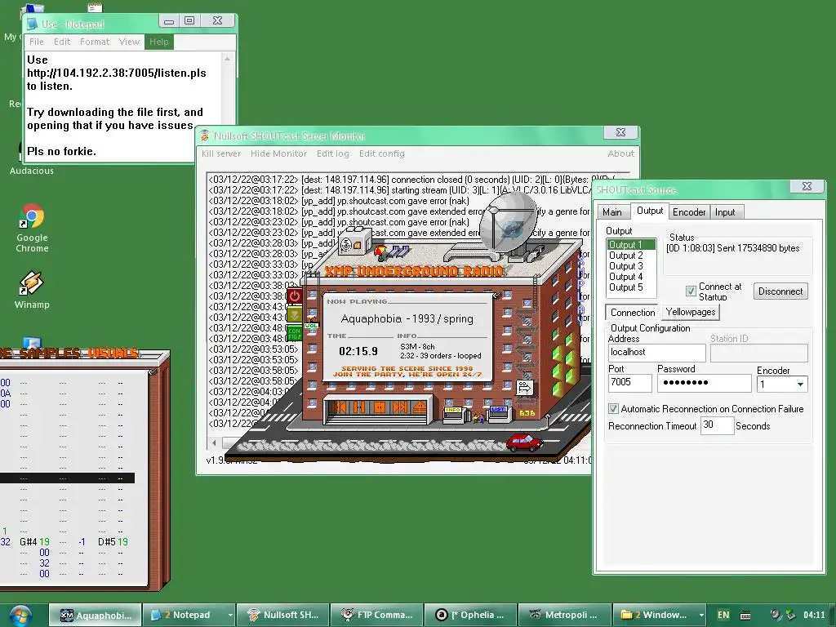Open the yellow INFO booth in XMPlay

coord(454,415)
